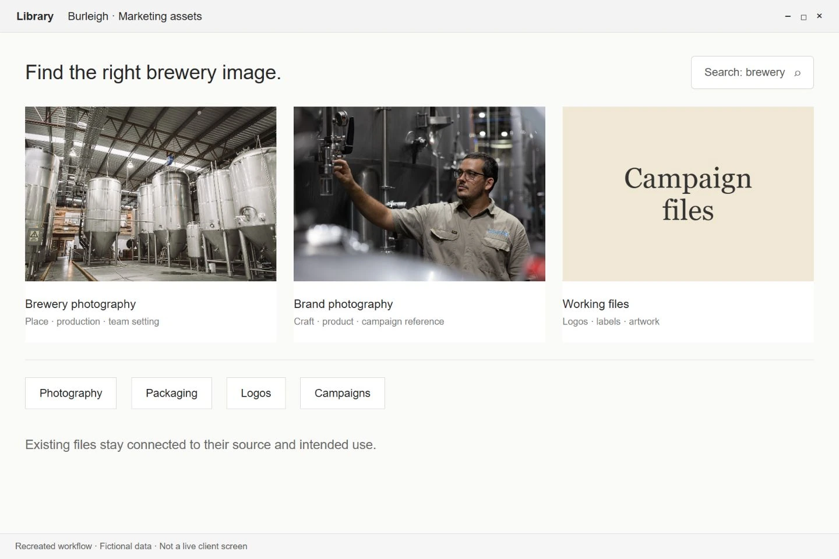The height and width of the screenshot is (559, 839).
Task: Open the brewery tanks warehouse photo
Action: click(x=150, y=194)
